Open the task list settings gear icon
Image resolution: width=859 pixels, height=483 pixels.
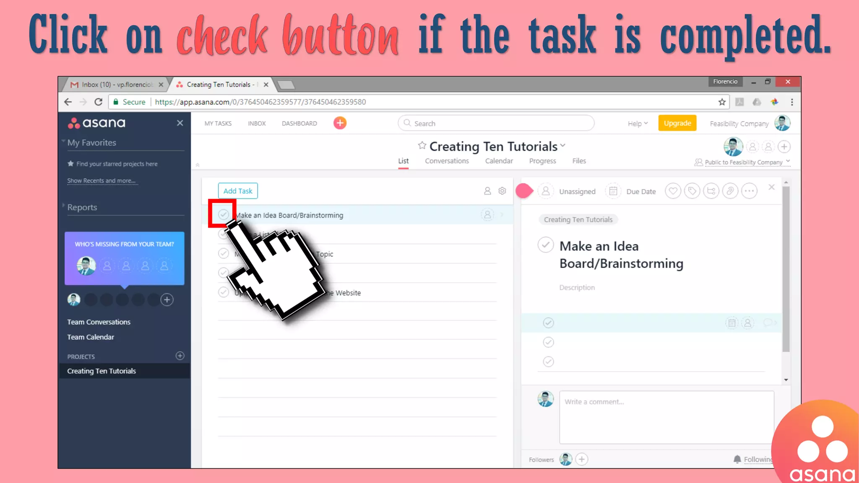(502, 191)
